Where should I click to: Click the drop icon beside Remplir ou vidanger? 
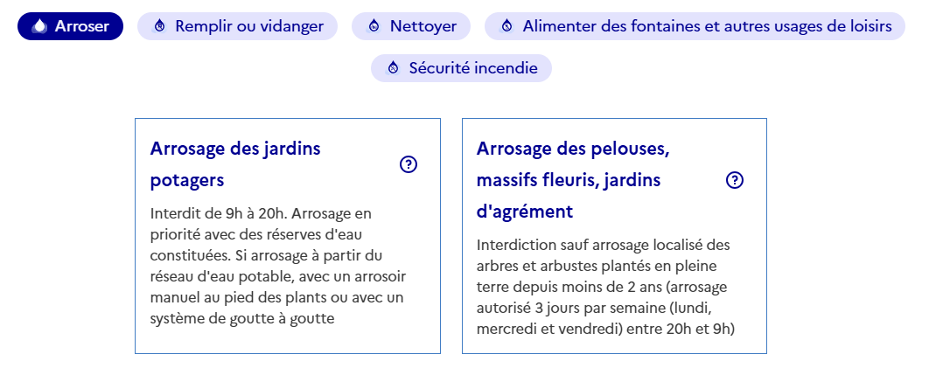click(x=159, y=26)
